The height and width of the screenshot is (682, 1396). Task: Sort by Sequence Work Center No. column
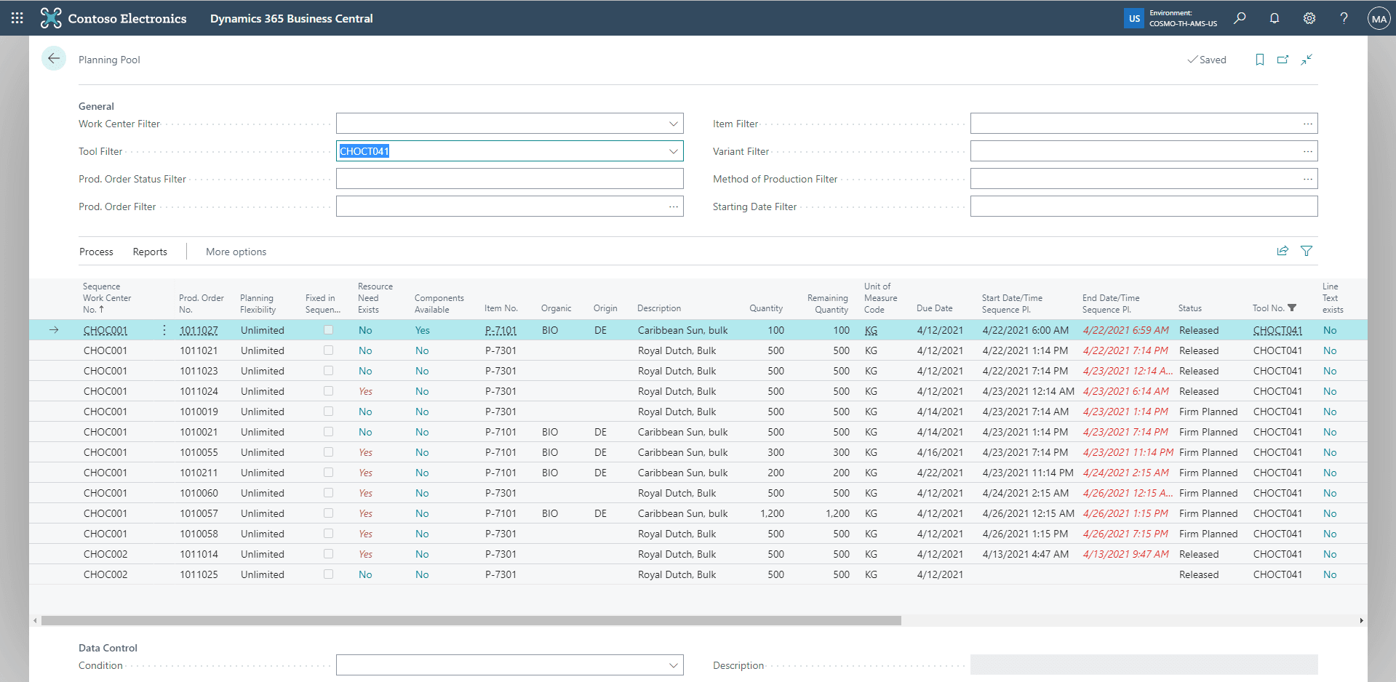pyautogui.click(x=107, y=298)
